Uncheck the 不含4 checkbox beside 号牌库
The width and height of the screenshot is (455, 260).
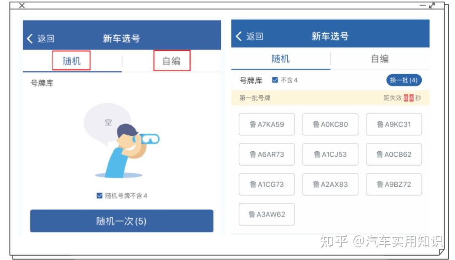coord(275,80)
